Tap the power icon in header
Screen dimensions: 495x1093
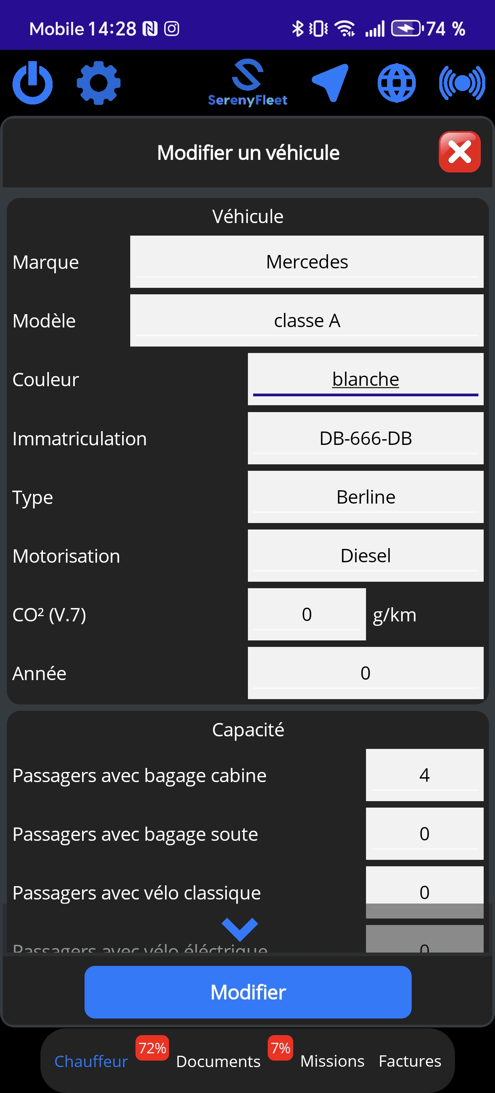click(x=33, y=83)
